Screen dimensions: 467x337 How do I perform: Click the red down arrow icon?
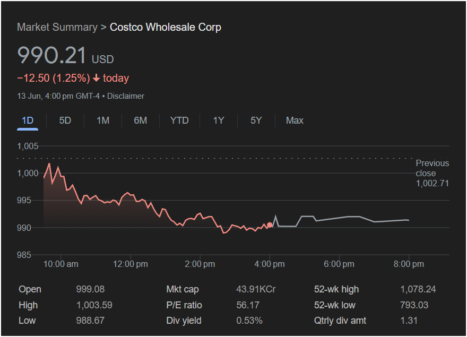[x=96, y=78]
